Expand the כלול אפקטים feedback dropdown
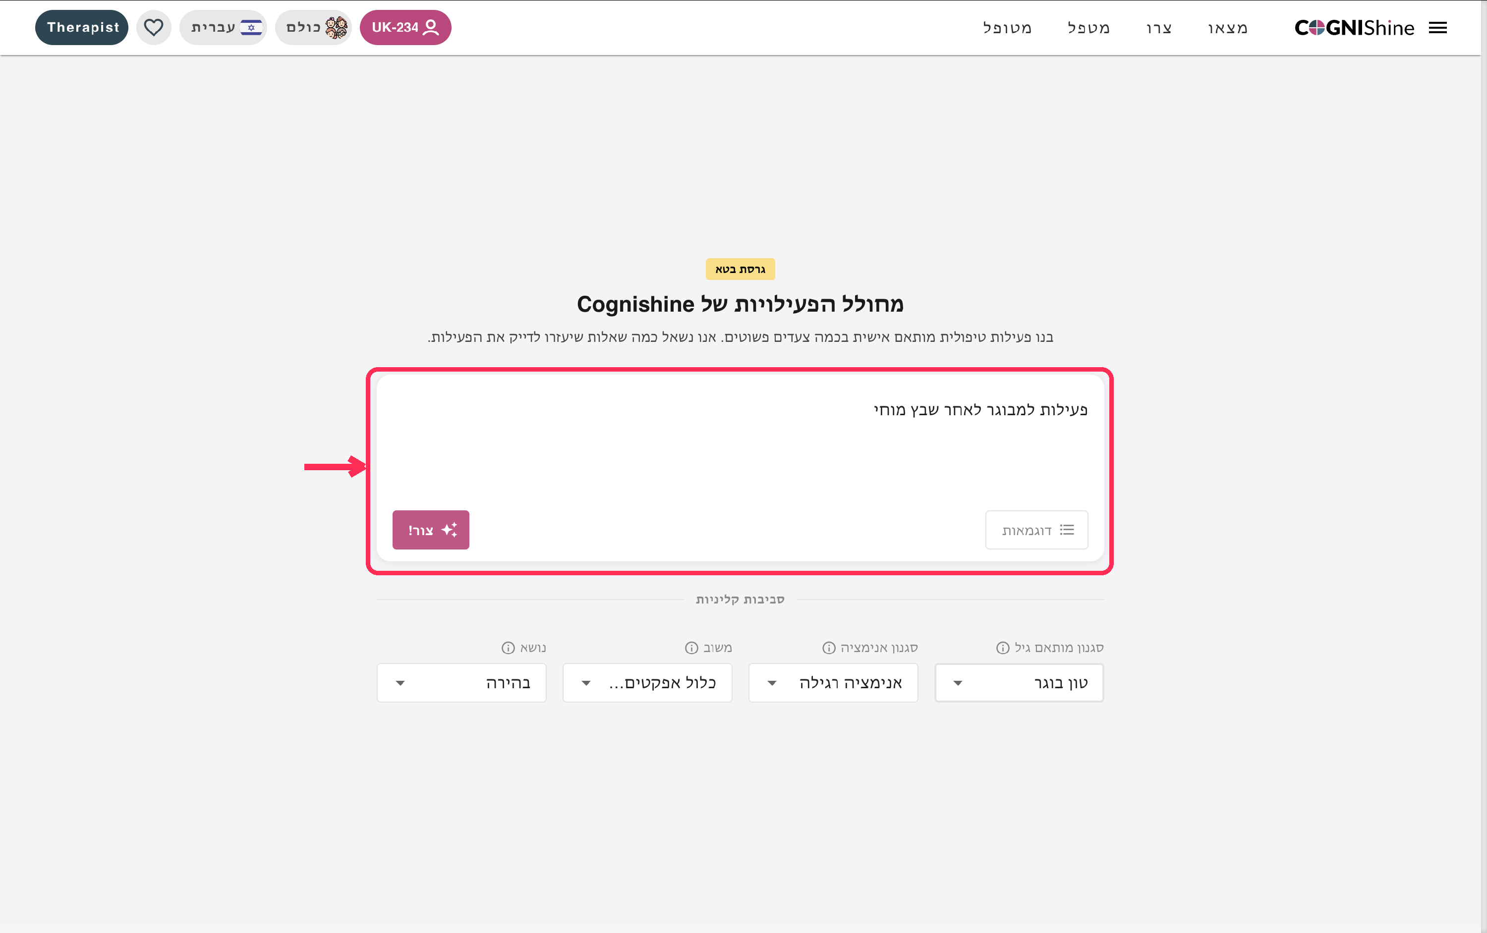This screenshot has height=933, width=1487. (x=647, y=682)
